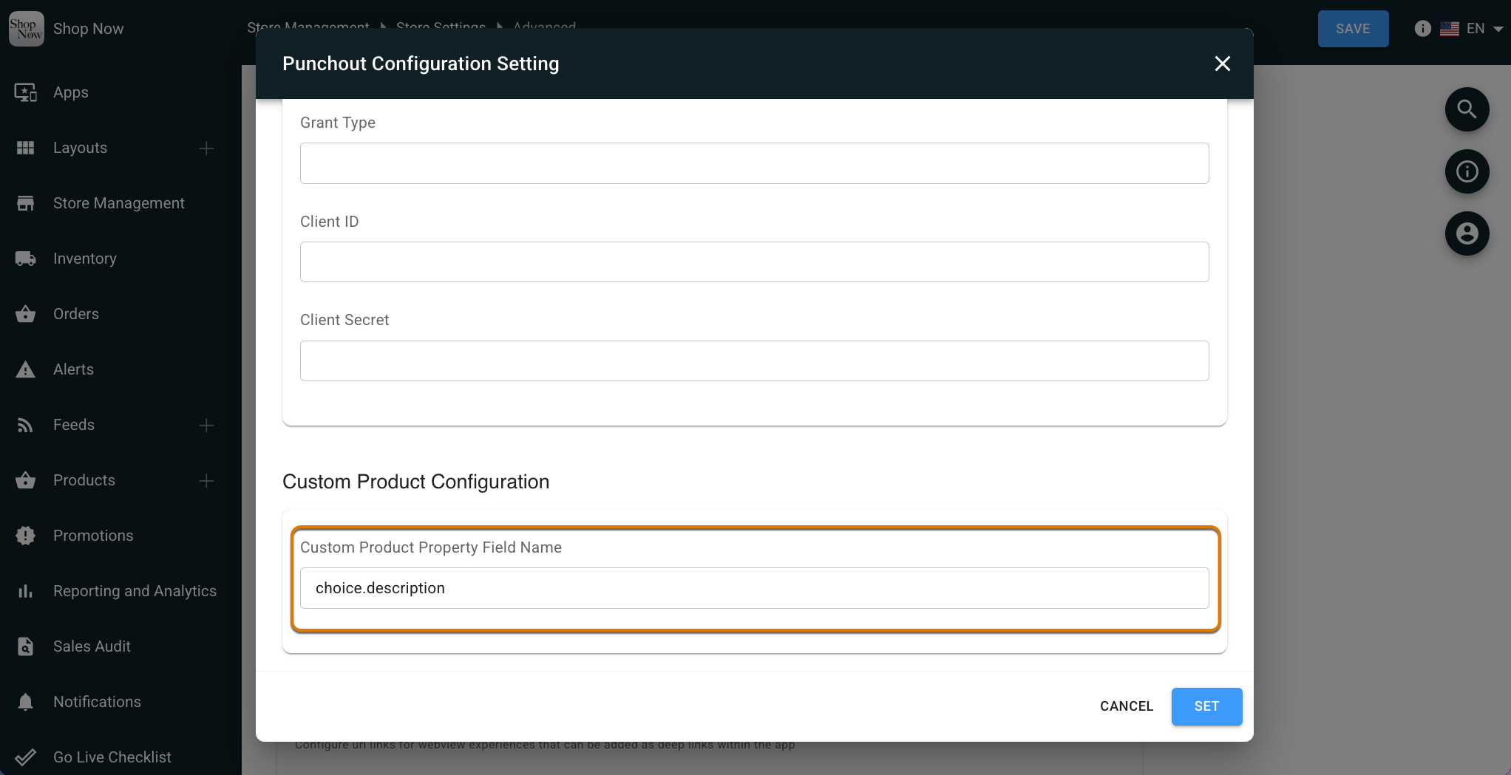Focus the Client ID input field
Screen dimensions: 1511x775
(x=755, y=262)
